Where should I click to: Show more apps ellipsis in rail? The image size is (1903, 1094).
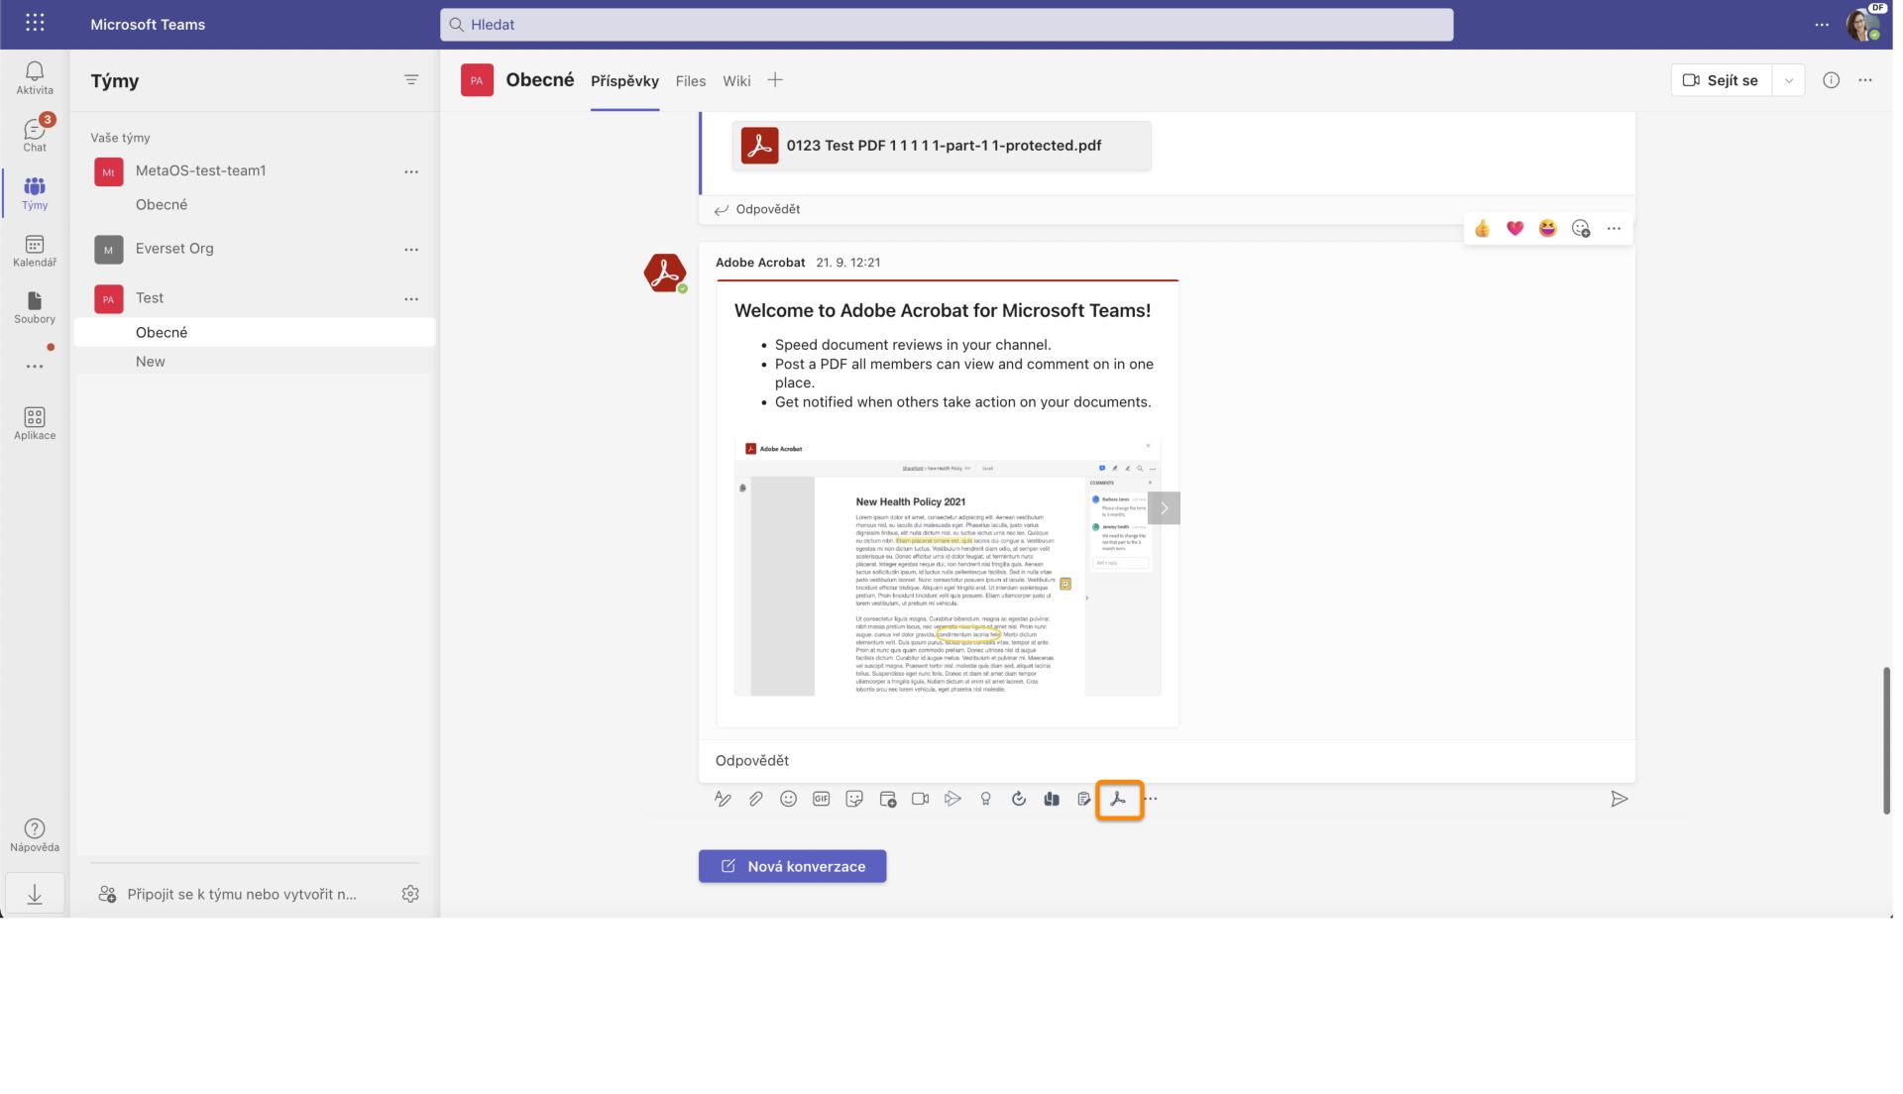(35, 367)
